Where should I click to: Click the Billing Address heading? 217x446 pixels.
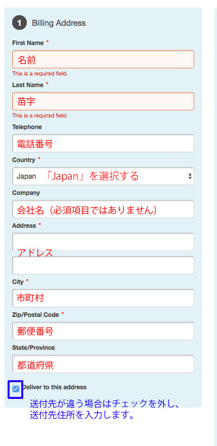click(x=59, y=23)
